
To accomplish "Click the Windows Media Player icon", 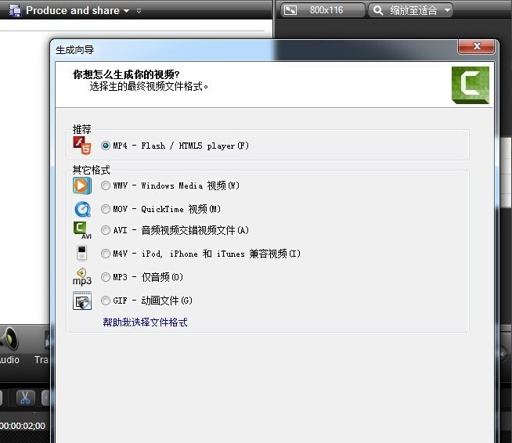I will (x=82, y=185).
